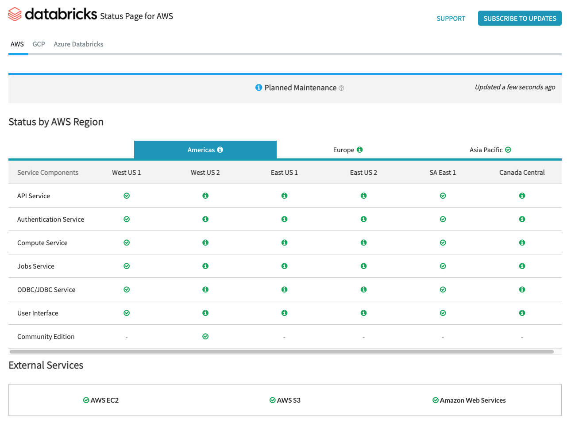The image size is (571, 423).
Task: Click the Planned Maintenance help question icon
Action: tap(341, 88)
